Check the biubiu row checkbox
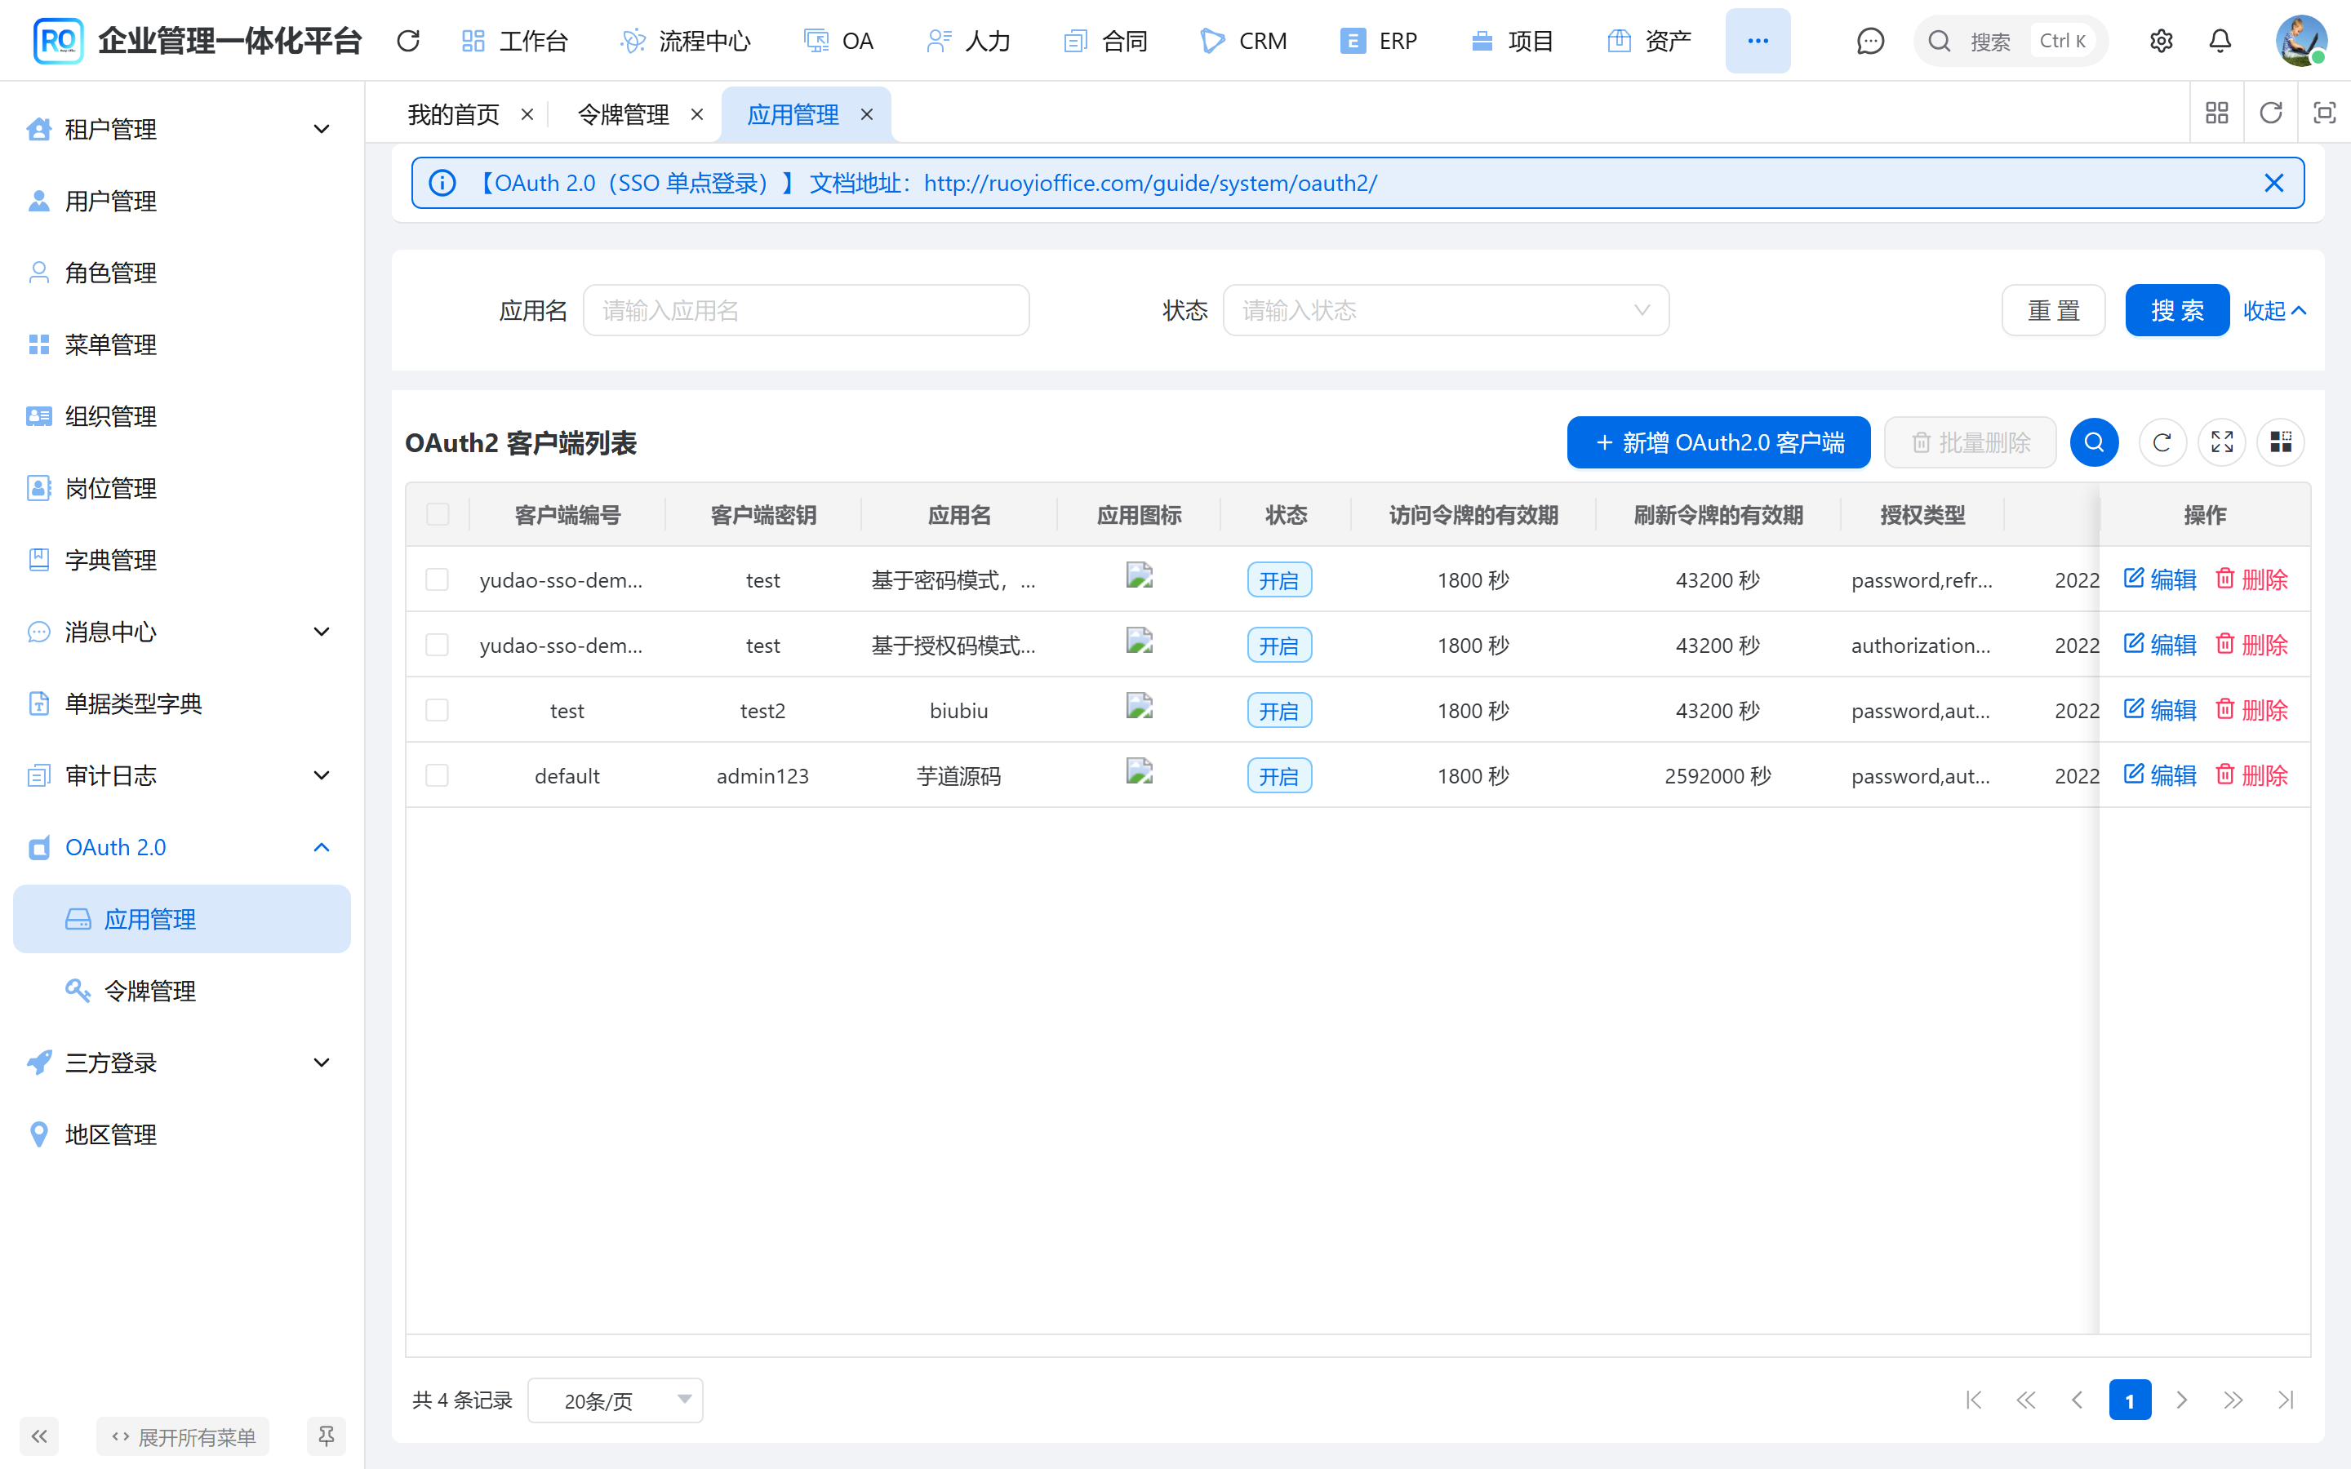2351x1469 pixels. coord(438,709)
